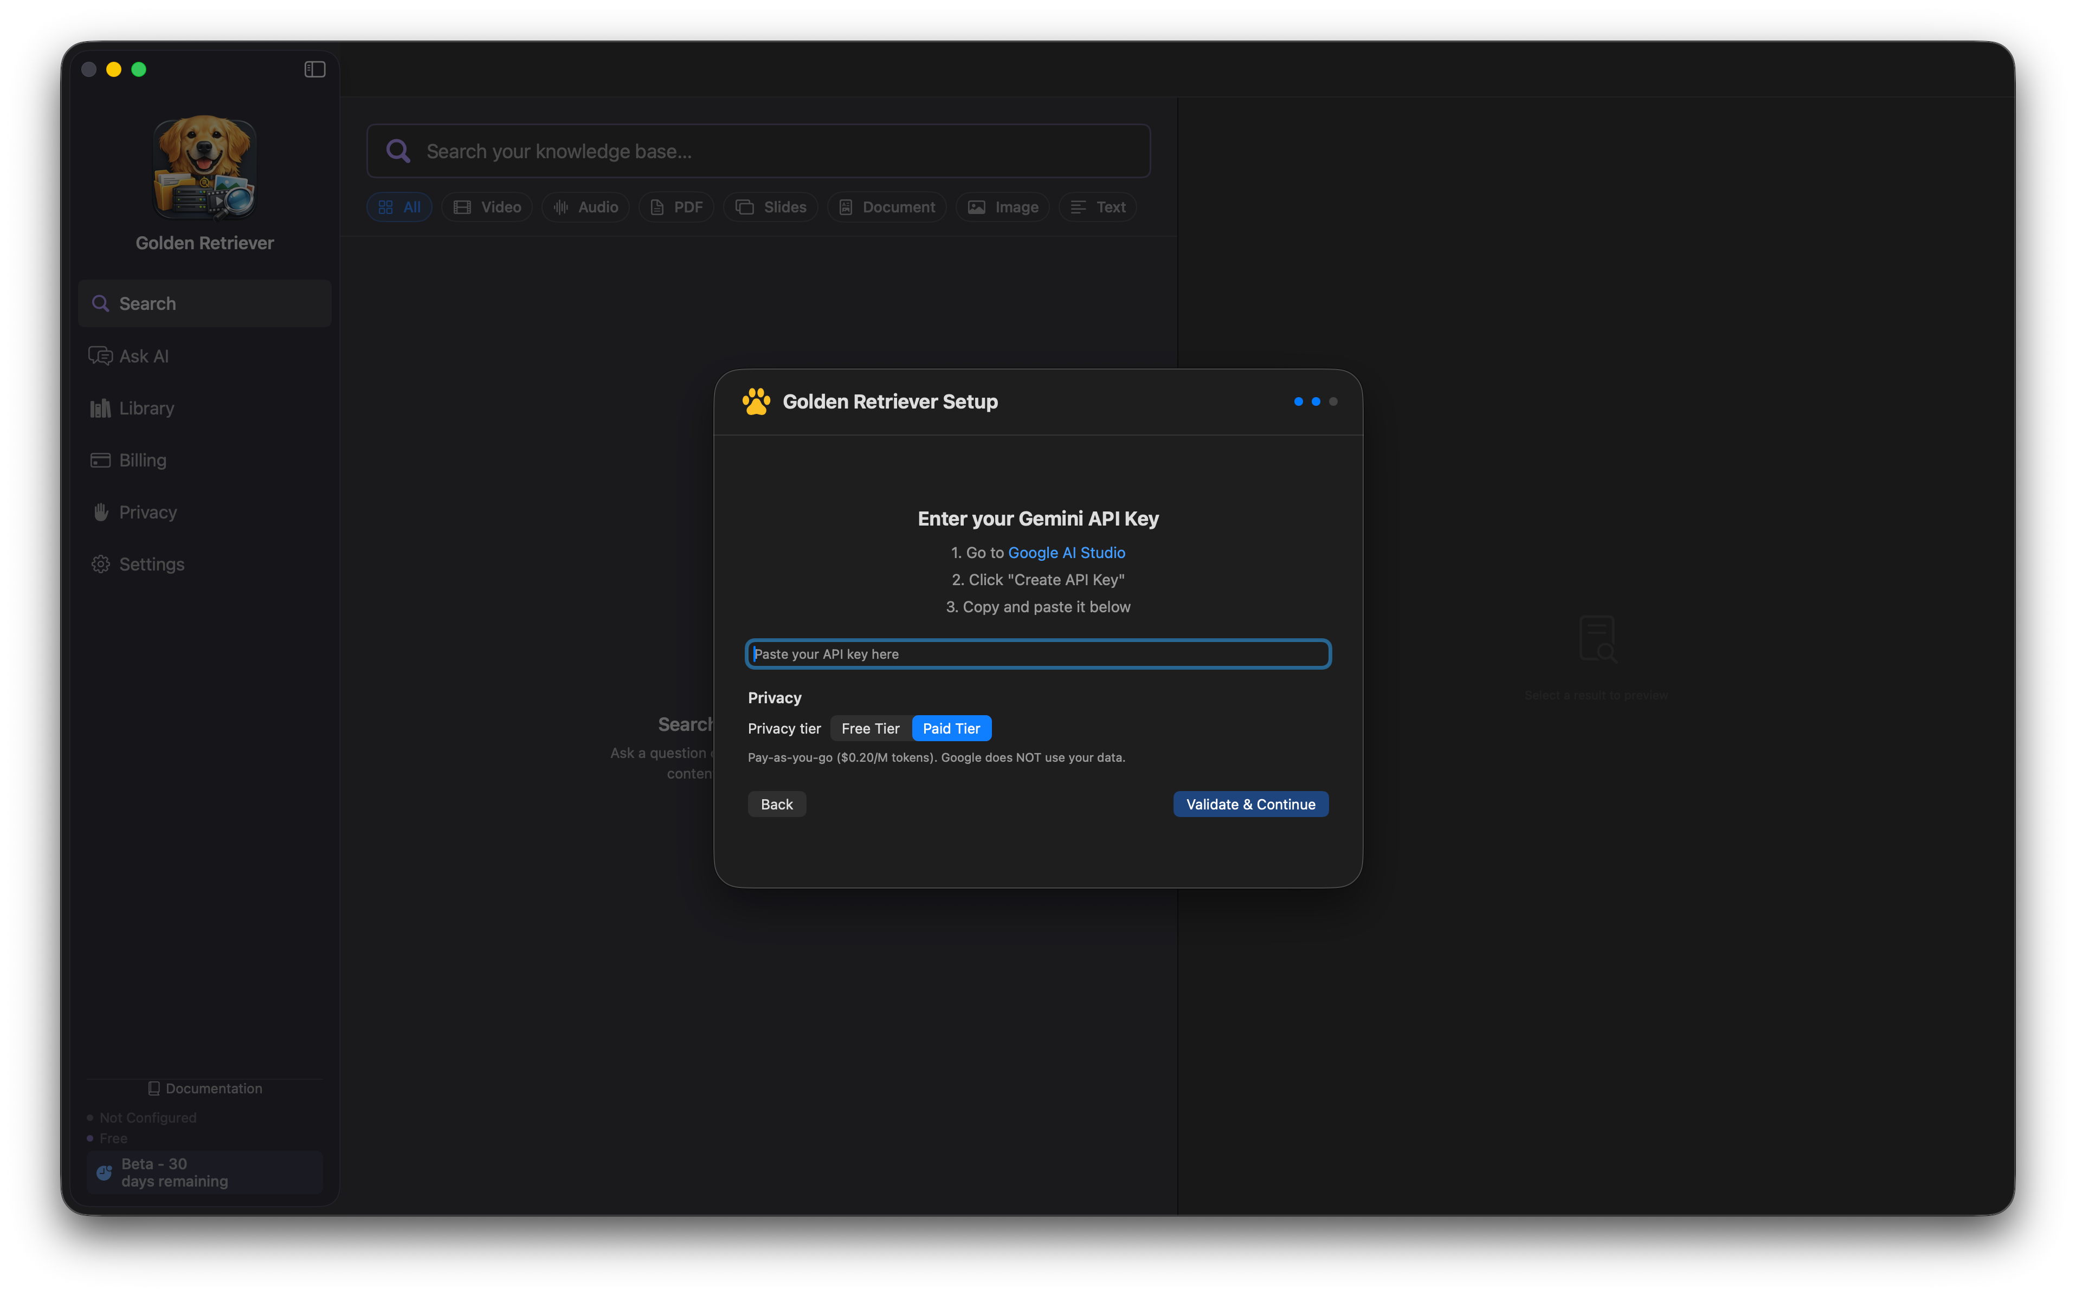Open the Privacy section in sidebar
This screenshot has height=1296, width=2076.
coord(204,511)
